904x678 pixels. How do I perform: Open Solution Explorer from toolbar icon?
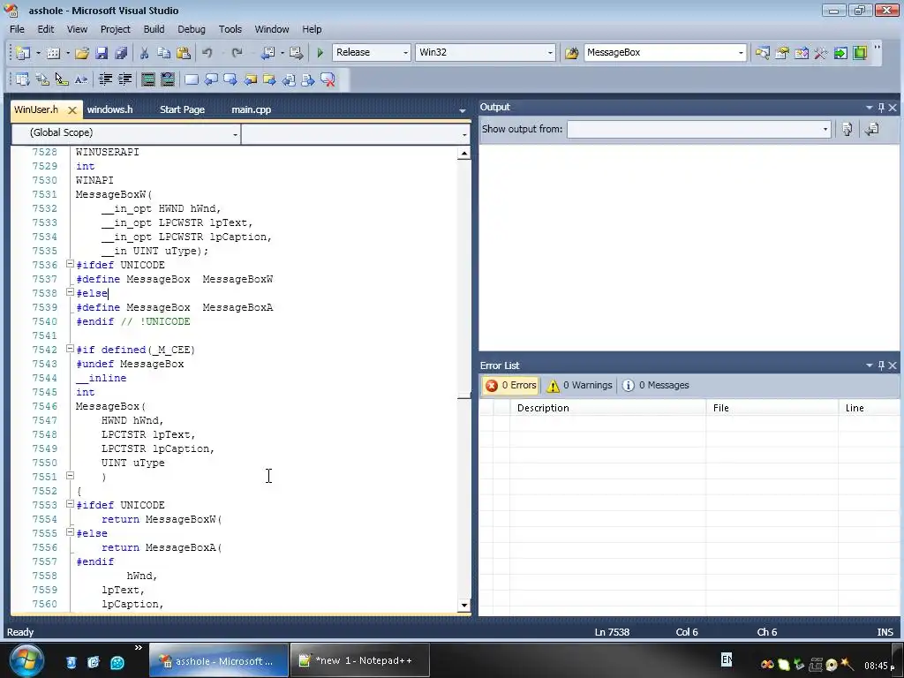point(763,53)
